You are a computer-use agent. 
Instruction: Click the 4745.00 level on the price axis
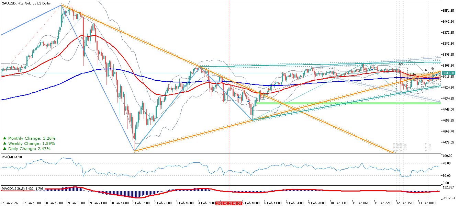[x=449, y=110]
